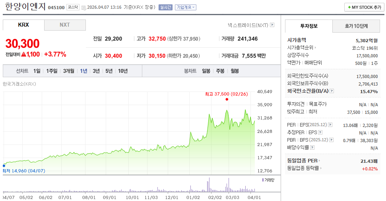The width and height of the screenshot is (386, 201).
Task: Click the 거래대금 value 7,555 백만
Action: [x=254, y=56]
